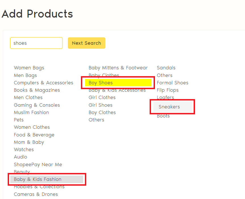
Task: Choose the Watches category
Action: tap(24, 149)
